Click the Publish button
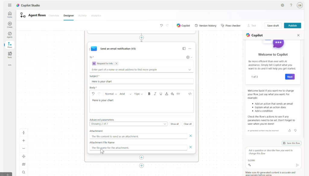Screen dimensions: 309x176 [292, 26]
